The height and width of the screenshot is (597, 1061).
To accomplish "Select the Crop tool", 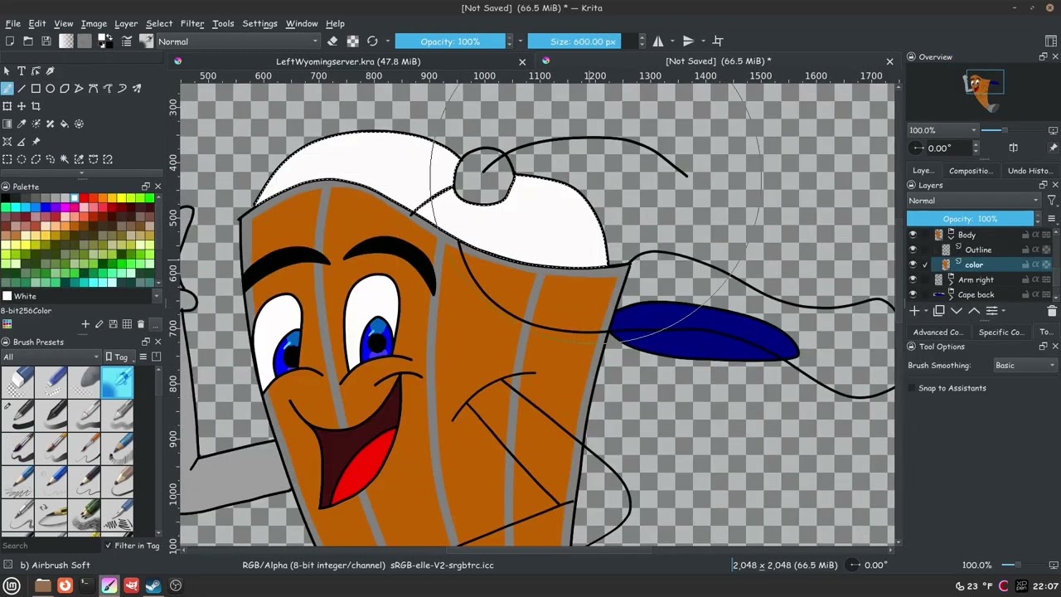I will coord(36,106).
